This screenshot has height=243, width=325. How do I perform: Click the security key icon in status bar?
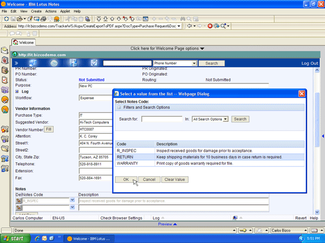[x=243, y=231]
